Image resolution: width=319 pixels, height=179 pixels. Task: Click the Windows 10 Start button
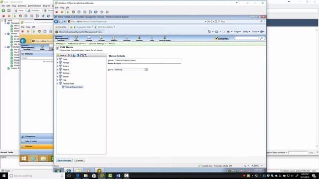(4, 176)
